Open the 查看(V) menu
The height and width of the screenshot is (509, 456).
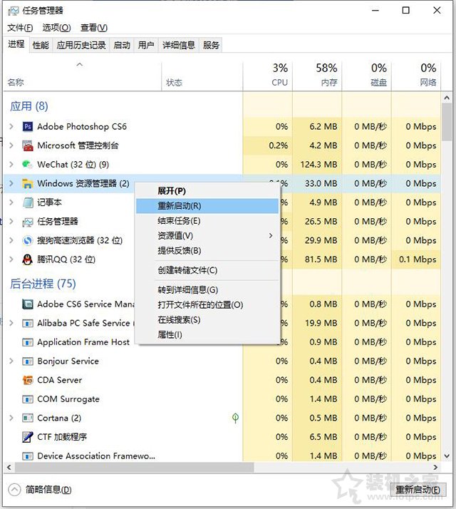pos(94,28)
